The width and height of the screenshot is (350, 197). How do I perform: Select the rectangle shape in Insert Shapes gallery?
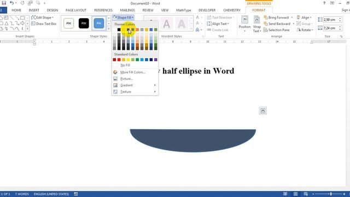click(22, 18)
